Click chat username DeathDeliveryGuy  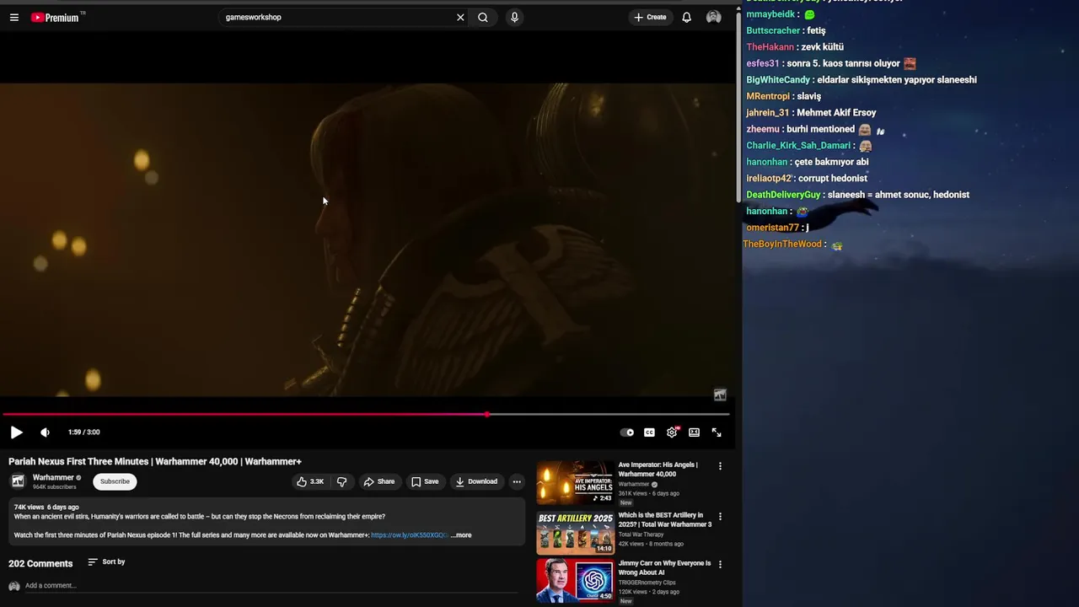tap(783, 195)
